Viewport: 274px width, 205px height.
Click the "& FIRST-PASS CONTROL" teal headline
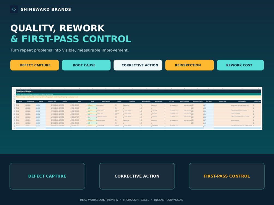tap(71, 39)
